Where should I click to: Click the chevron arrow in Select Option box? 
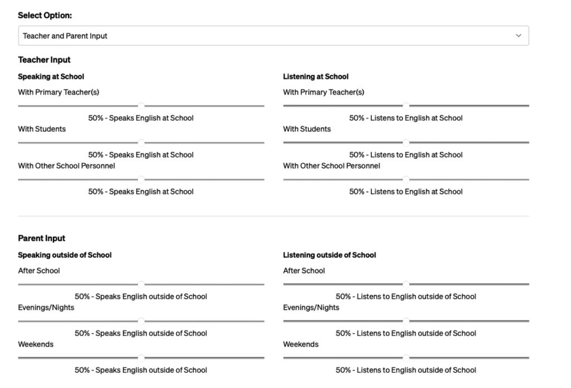518,36
